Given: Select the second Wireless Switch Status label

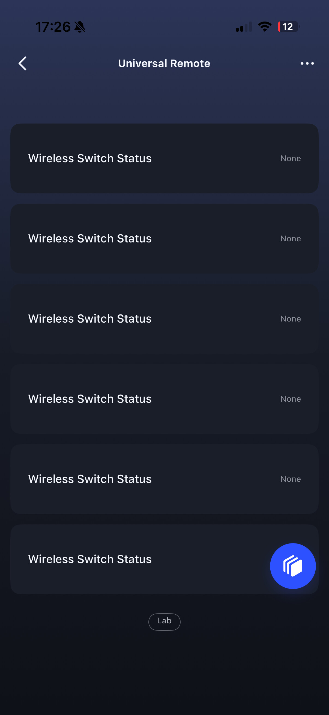Looking at the screenshot, I should point(90,238).
